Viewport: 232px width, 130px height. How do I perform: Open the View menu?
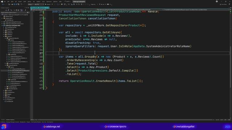(x=12, y=1)
